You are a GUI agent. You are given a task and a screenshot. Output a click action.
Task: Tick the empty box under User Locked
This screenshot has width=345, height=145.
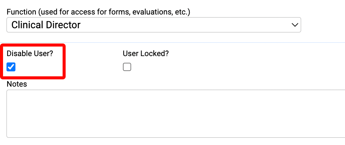tap(127, 67)
